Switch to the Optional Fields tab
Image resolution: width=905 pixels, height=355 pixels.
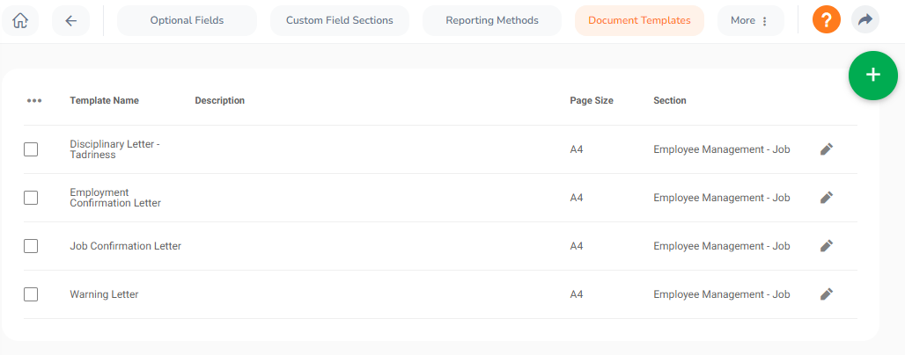187,20
